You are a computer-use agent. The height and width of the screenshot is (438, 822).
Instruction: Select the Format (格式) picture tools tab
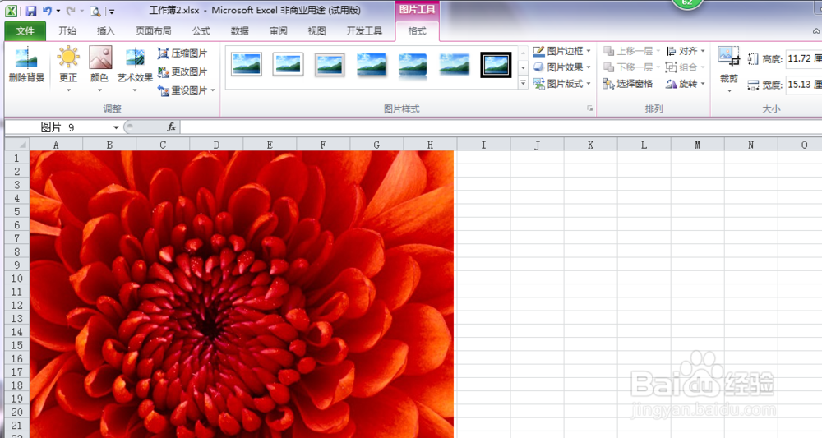[x=418, y=31]
